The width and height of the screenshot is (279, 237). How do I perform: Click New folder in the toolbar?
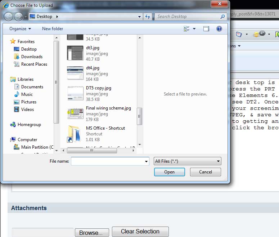(53, 29)
